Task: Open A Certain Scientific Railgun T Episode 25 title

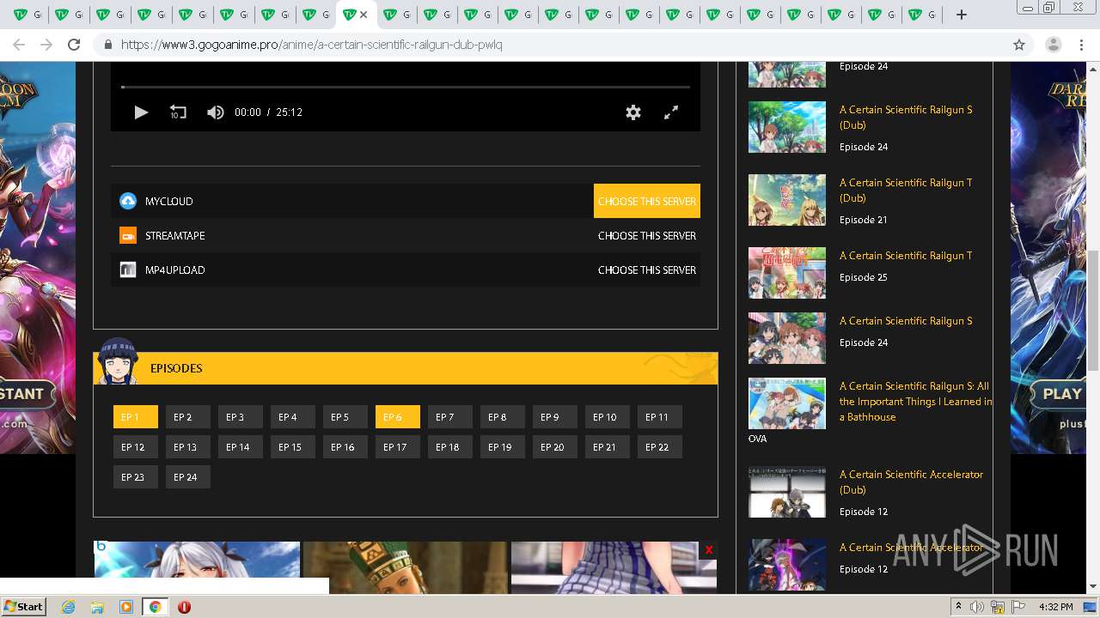Action: [x=906, y=256]
